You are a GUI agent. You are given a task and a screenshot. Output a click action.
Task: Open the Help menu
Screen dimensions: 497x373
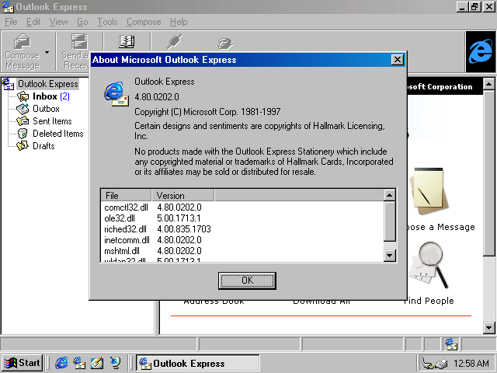click(x=179, y=22)
